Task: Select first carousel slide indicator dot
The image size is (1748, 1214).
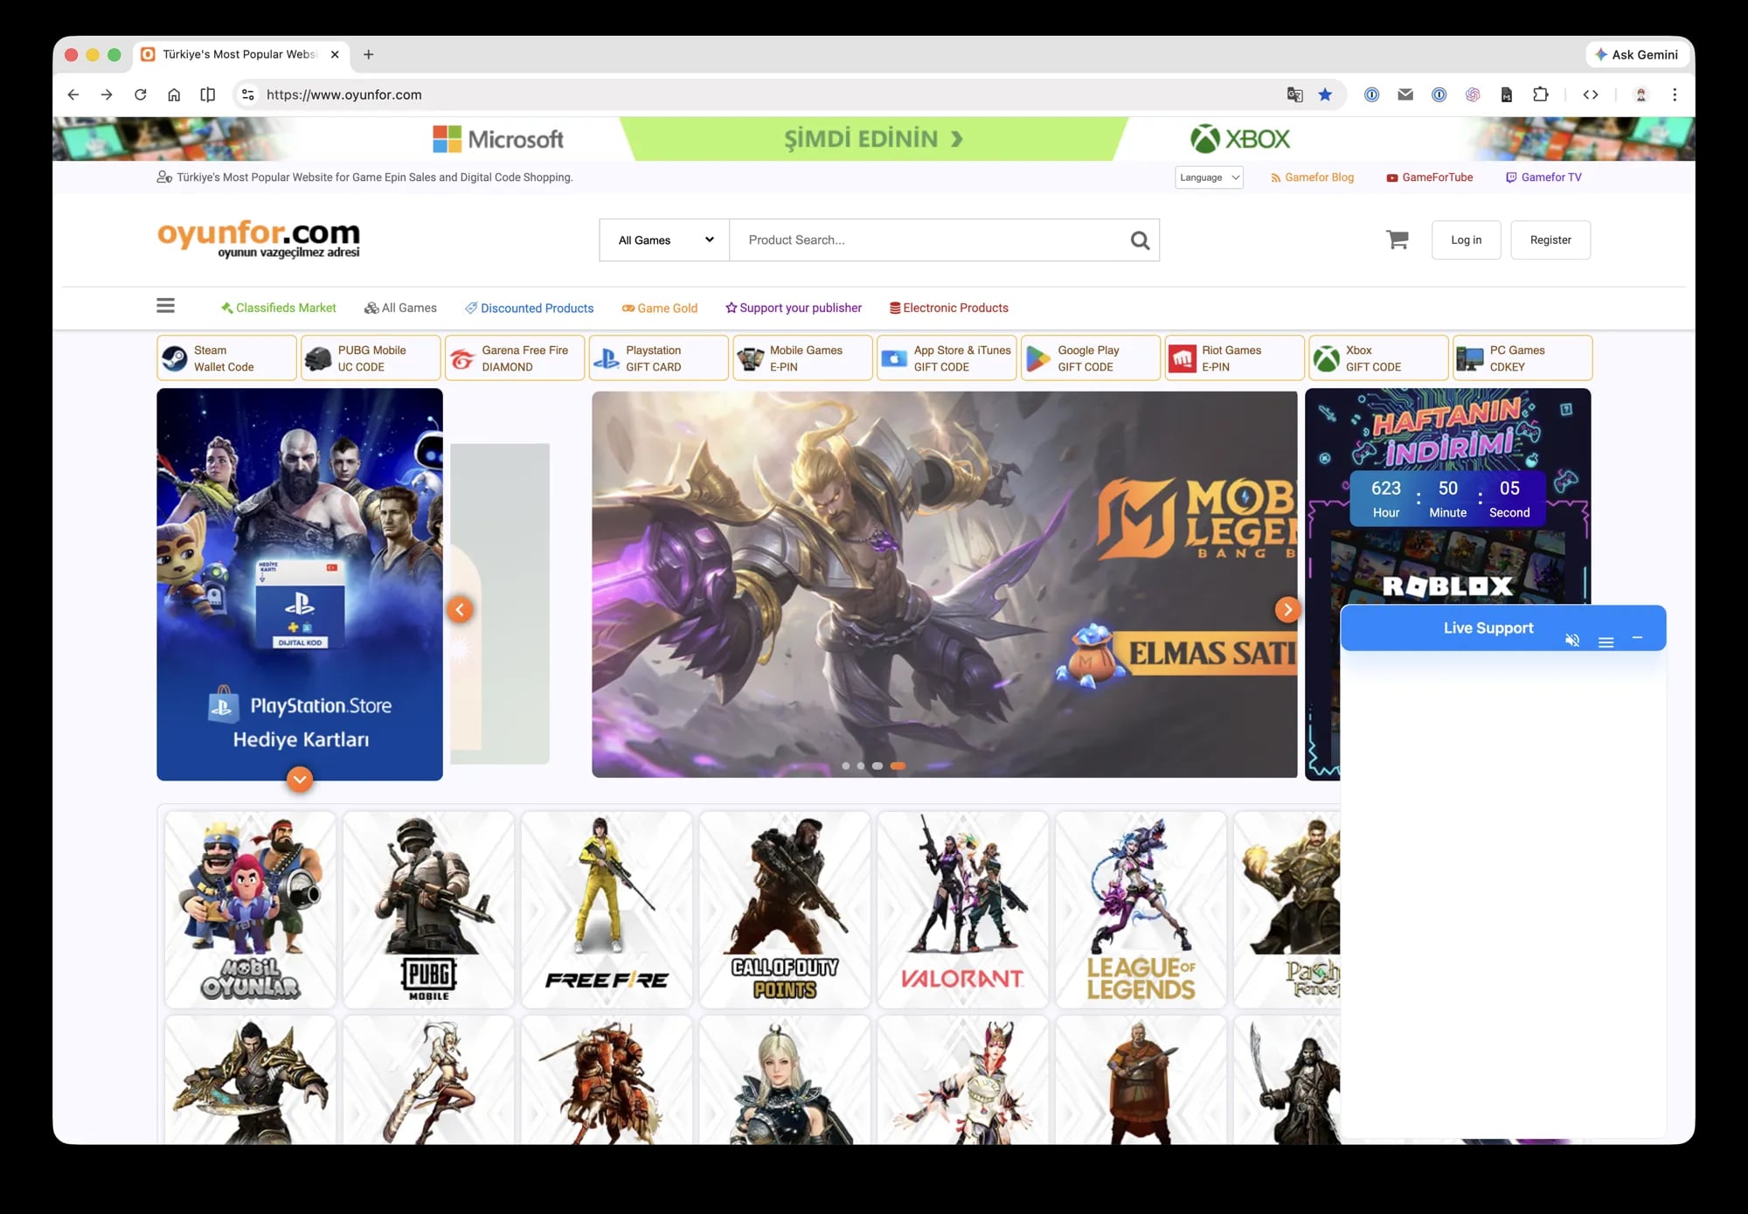Action: point(845,766)
